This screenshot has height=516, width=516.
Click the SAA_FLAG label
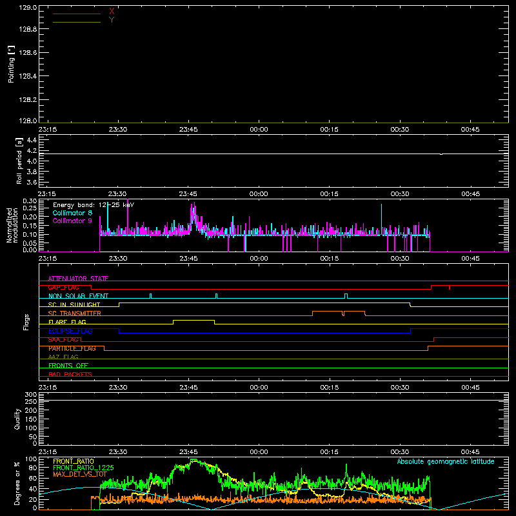click(63, 340)
